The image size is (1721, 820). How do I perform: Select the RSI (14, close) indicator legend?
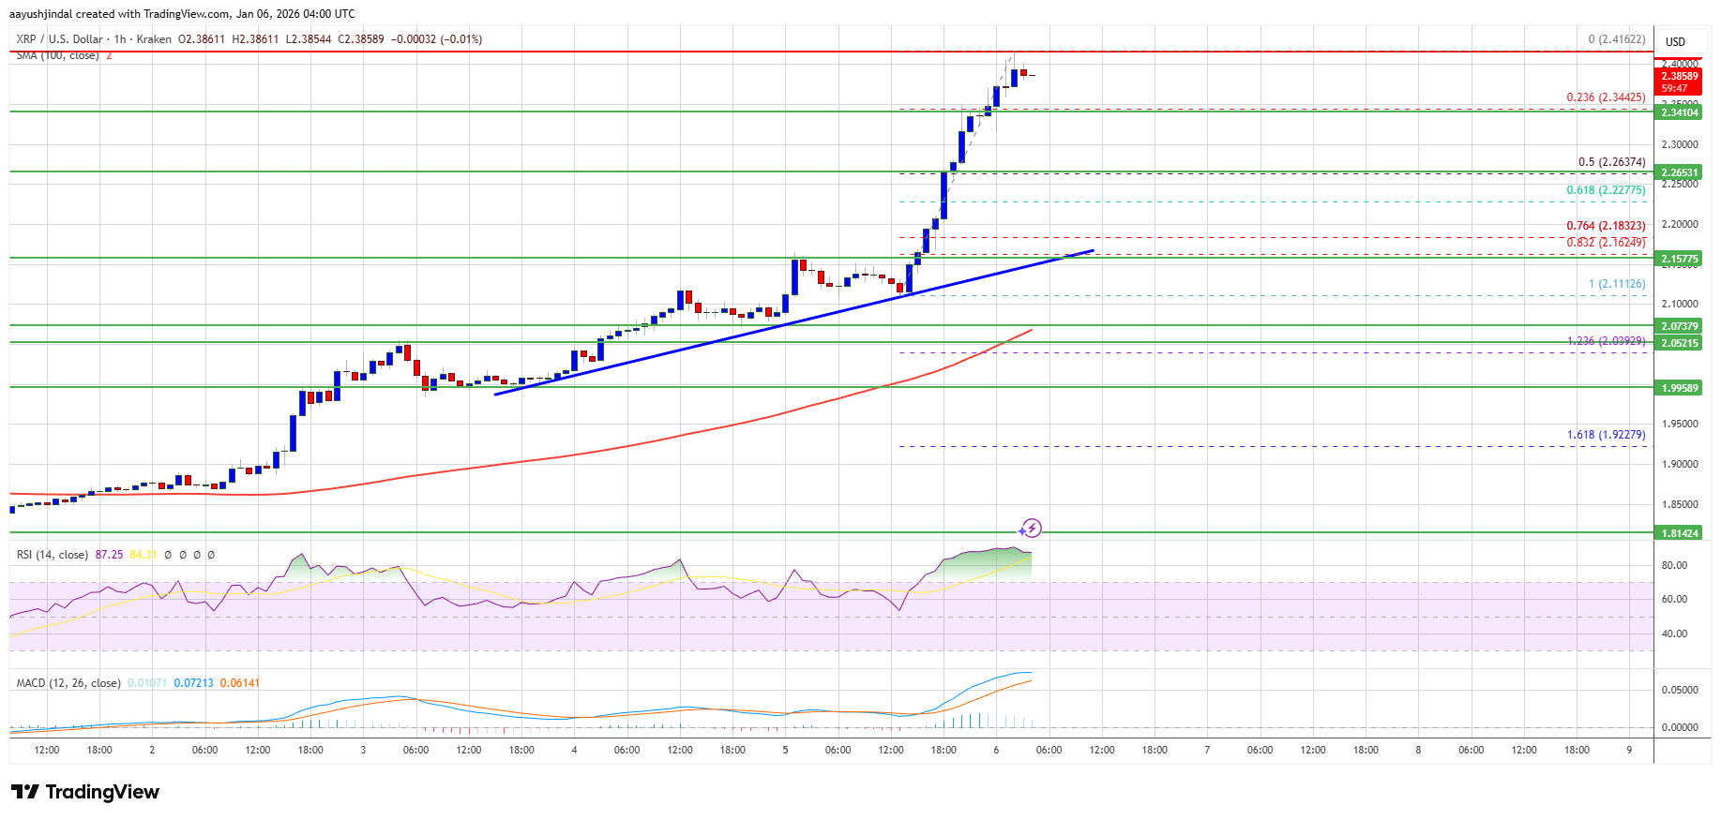pyautogui.click(x=53, y=555)
